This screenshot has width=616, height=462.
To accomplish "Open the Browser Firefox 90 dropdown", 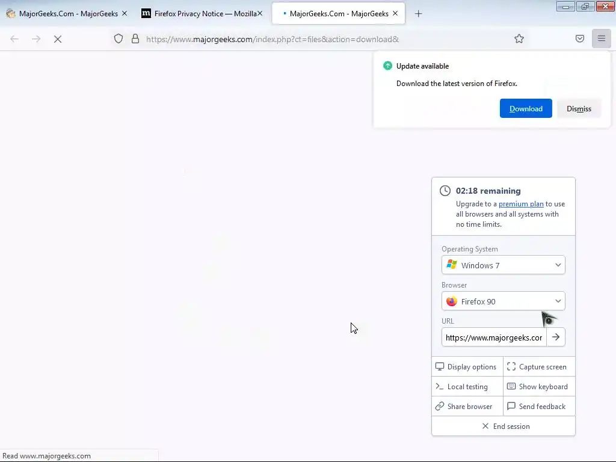I will [x=504, y=301].
